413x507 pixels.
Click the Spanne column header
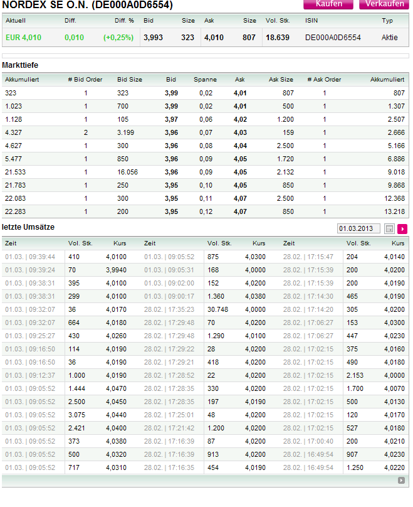click(205, 80)
